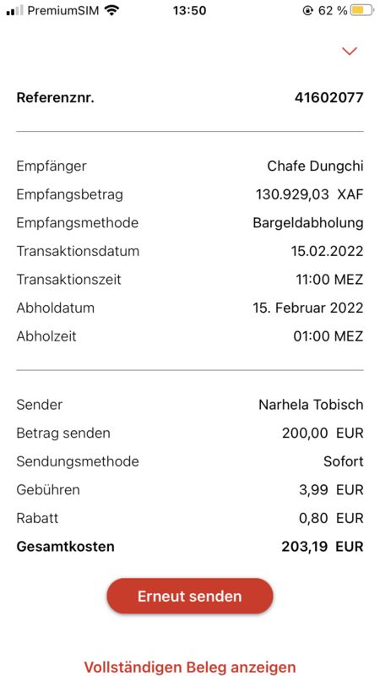Viewport: 380px width, 676px height.
Task: Select the reference number 41602077
Action: point(329,98)
